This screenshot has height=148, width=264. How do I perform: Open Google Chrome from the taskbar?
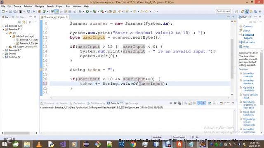133,144
